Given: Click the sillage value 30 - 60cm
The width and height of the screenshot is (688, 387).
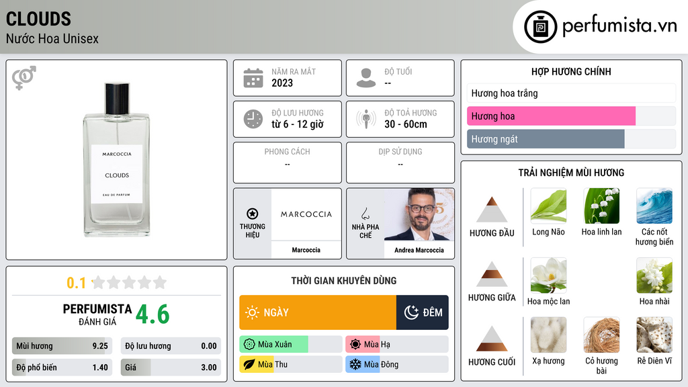Looking at the screenshot, I should (406, 124).
